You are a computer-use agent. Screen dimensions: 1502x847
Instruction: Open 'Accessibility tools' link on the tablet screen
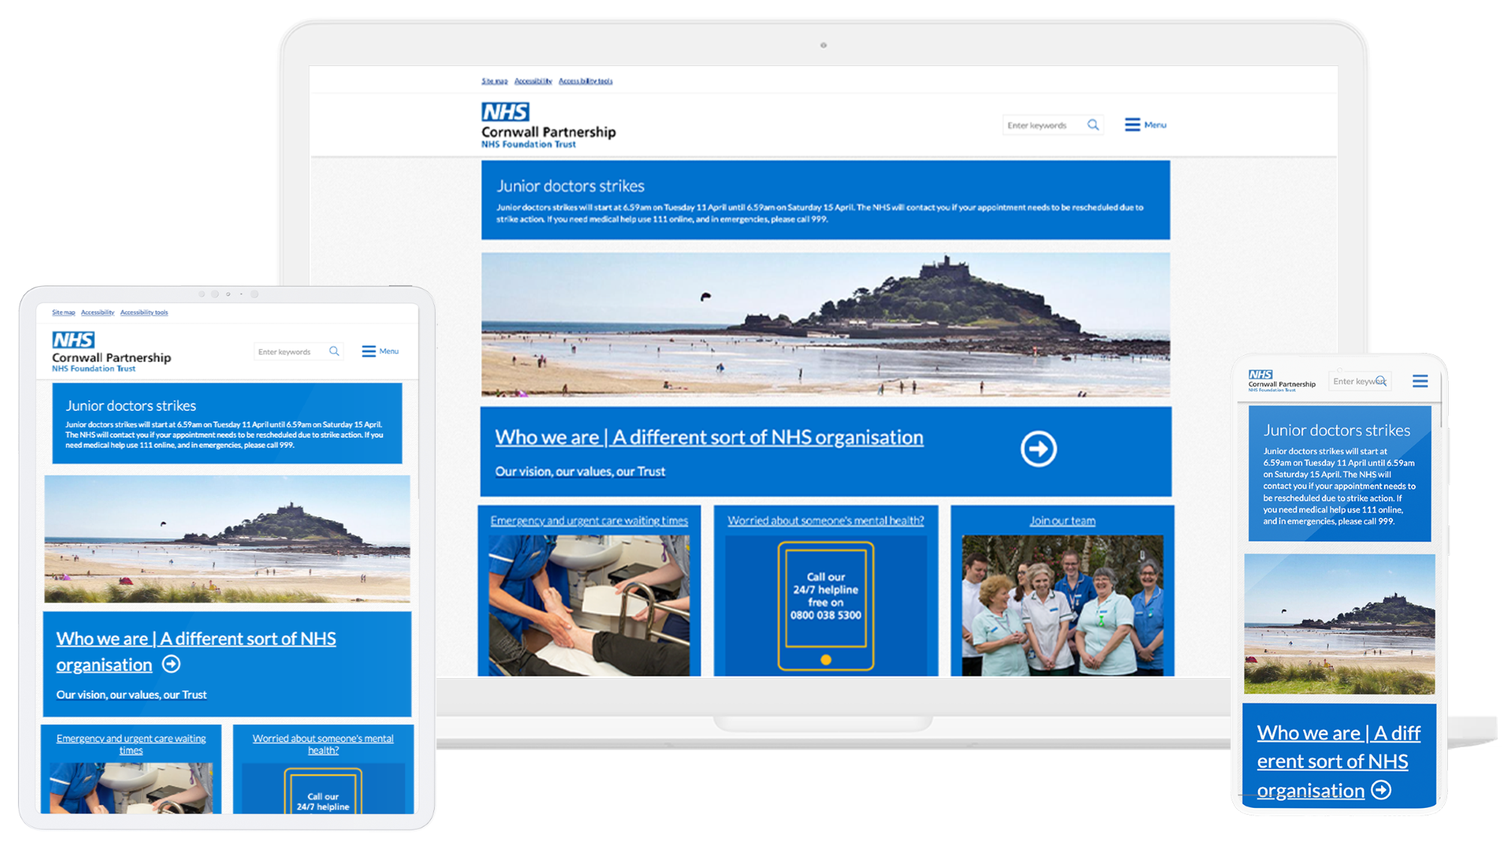pyautogui.click(x=144, y=312)
